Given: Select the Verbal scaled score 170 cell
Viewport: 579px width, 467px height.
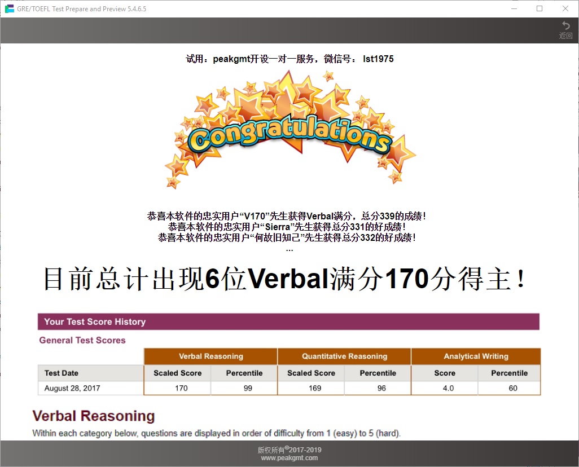Looking at the screenshot, I should pos(178,388).
